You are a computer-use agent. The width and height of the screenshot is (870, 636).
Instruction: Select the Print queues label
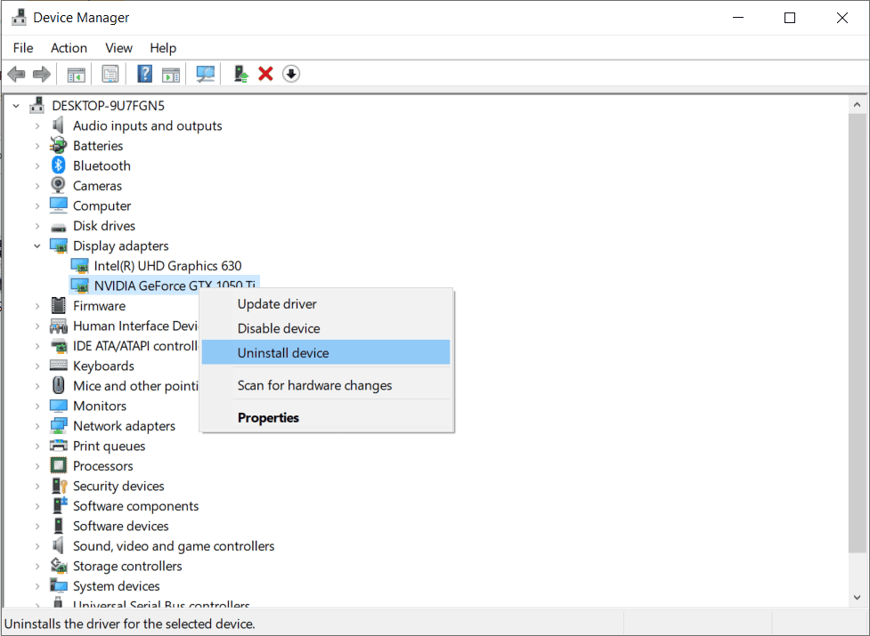pyautogui.click(x=110, y=446)
